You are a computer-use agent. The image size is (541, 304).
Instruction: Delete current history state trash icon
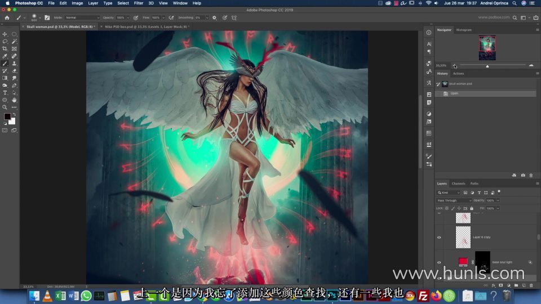[531, 176]
